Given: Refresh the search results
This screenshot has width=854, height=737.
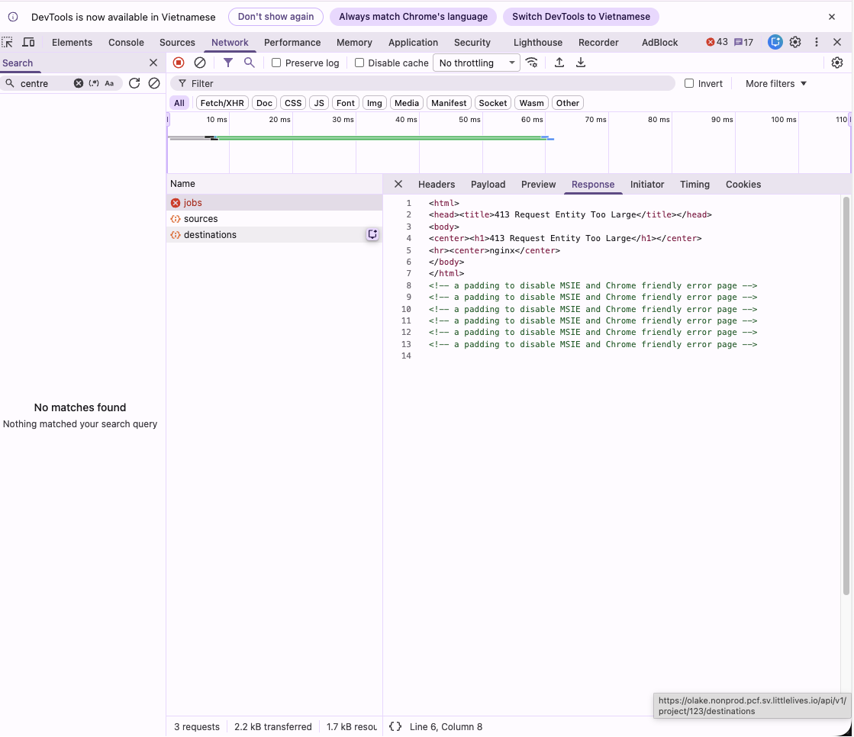Looking at the screenshot, I should pos(134,83).
